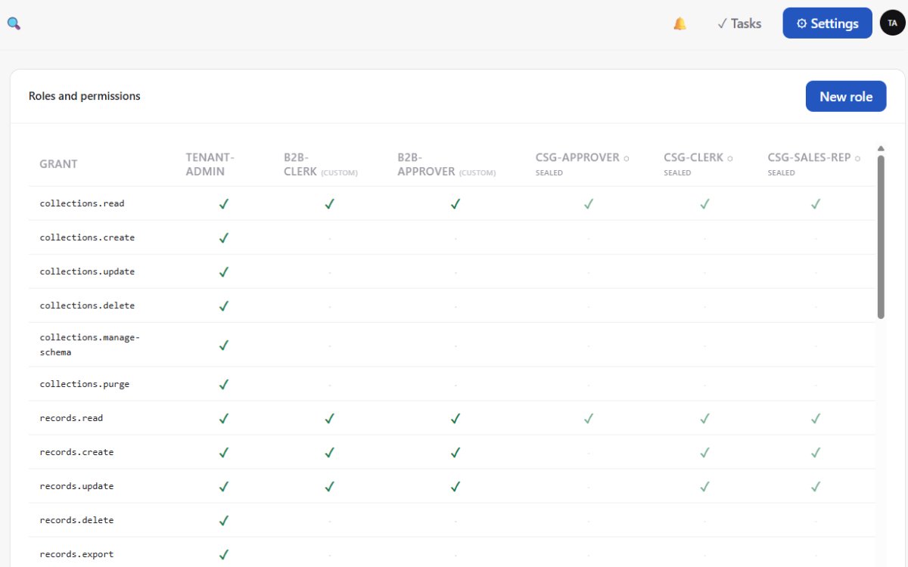The width and height of the screenshot is (908, 567).
Task: Toggle records.read for CSG-SALES-REP
Action: pyautogui.click(x=815, y=418)
